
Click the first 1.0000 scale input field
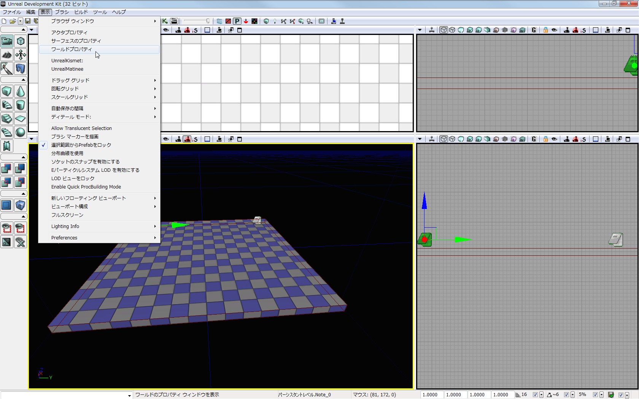431,395
